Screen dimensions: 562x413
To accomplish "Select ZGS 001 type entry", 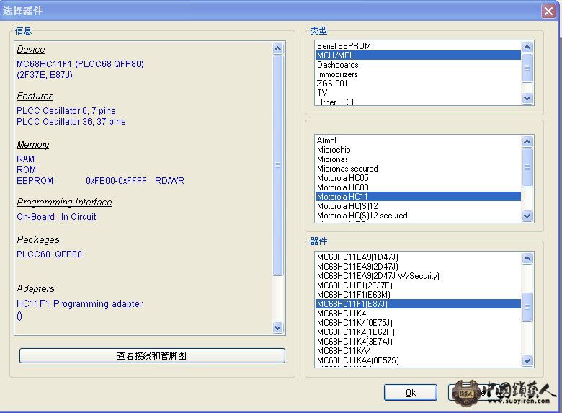I will [x=418, y=83].
